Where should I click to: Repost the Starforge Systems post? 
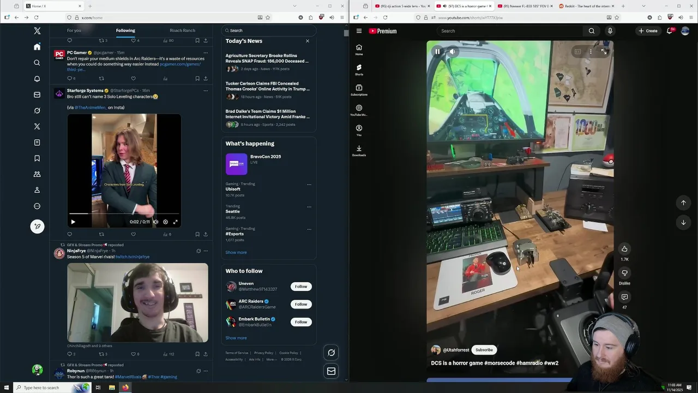[x=101, y=234]
